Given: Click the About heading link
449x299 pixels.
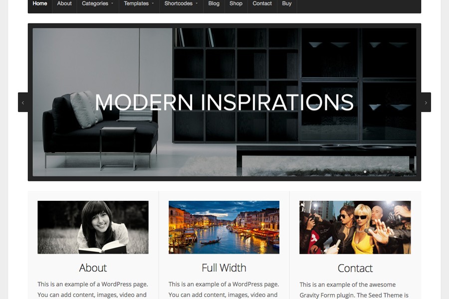Looking at the screenshot, I should [93, 268].
